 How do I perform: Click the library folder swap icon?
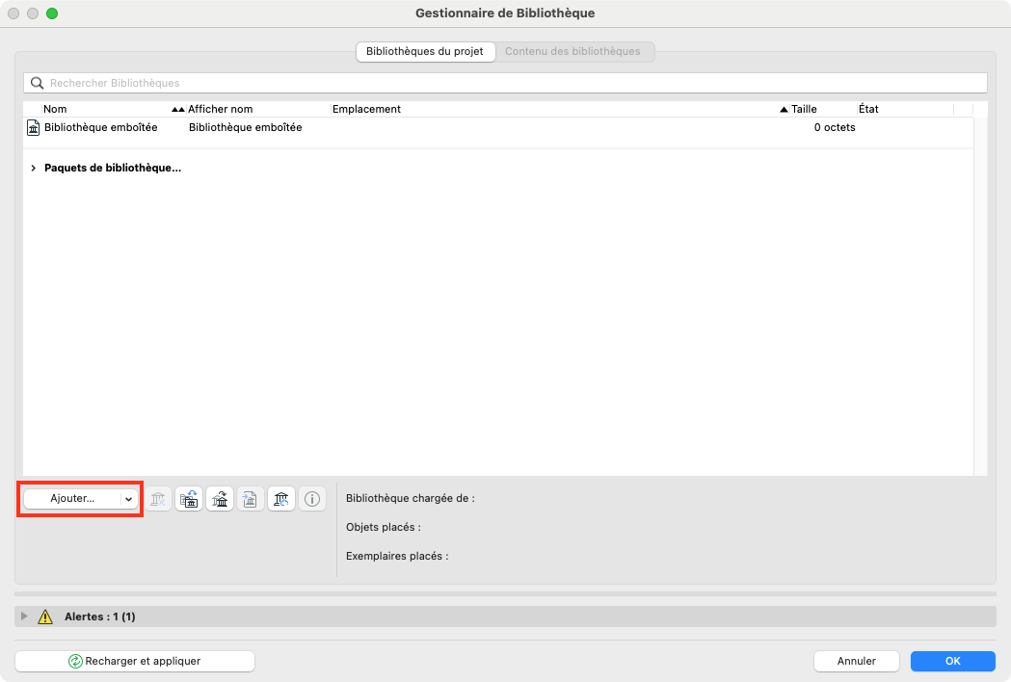pyautogui.click(x=189, y=499)
